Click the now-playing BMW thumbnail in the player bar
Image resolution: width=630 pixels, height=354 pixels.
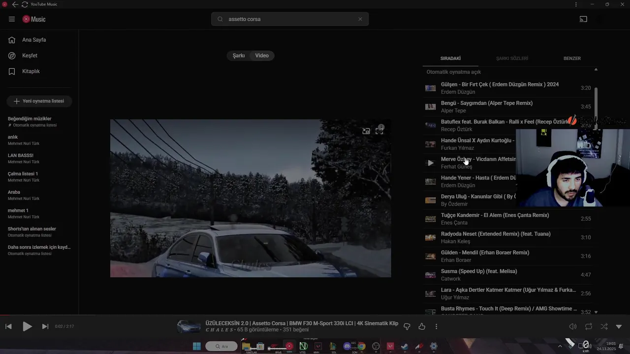[189, 326]
